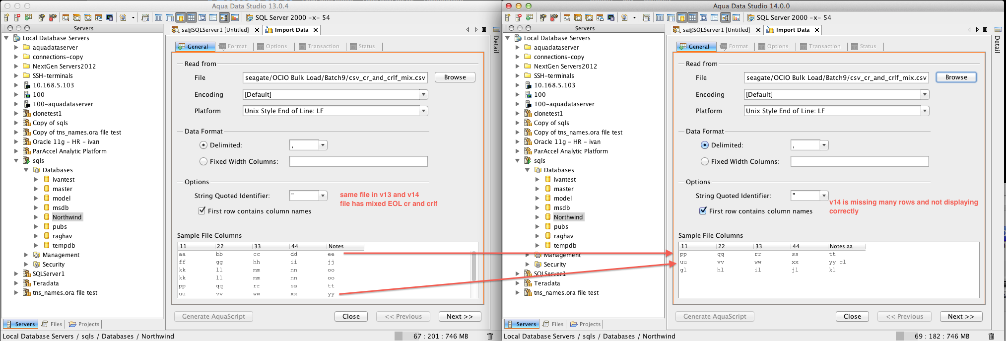Click calculator-like icon in 14.0.0 toolbar
The width and height of the screenshot is (1006, 341).
click(646, 17)
